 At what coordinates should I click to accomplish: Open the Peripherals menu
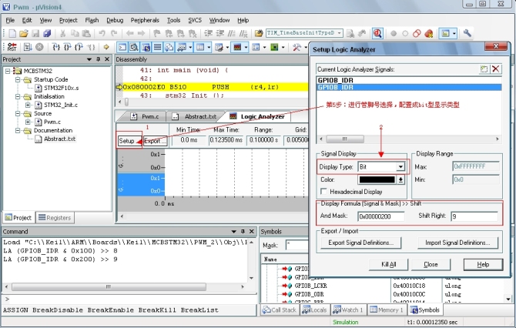coord(145,20)
